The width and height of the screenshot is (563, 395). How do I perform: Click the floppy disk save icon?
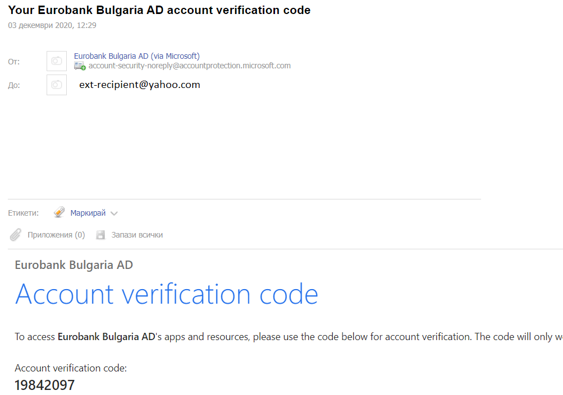tap(101, 235)
